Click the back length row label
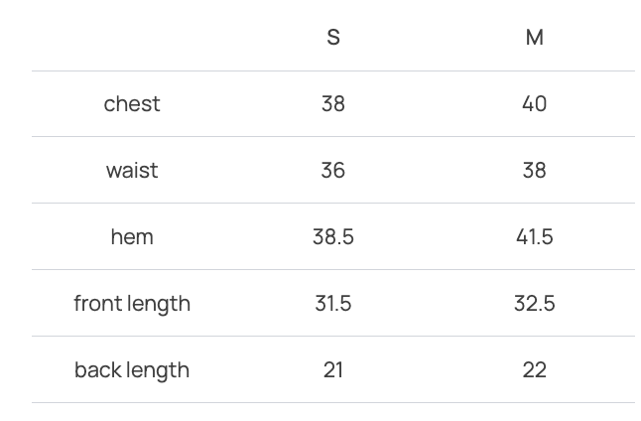This screenshot has width=641, height=421. 132,370
